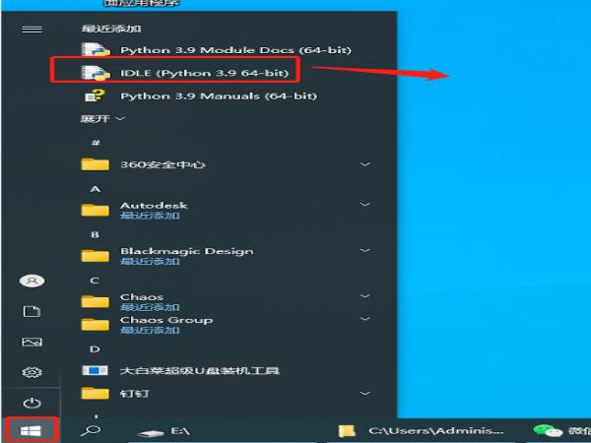Open the hamburger menu in Start
Image resolution: width=591 pixels, height=443 pixels.
[33, 30]
